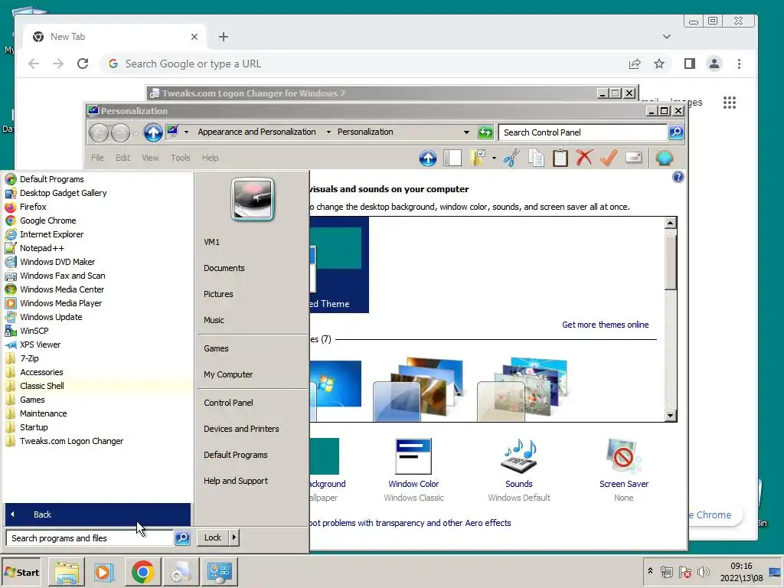Click the scissors Cut icon

[511, 158]
